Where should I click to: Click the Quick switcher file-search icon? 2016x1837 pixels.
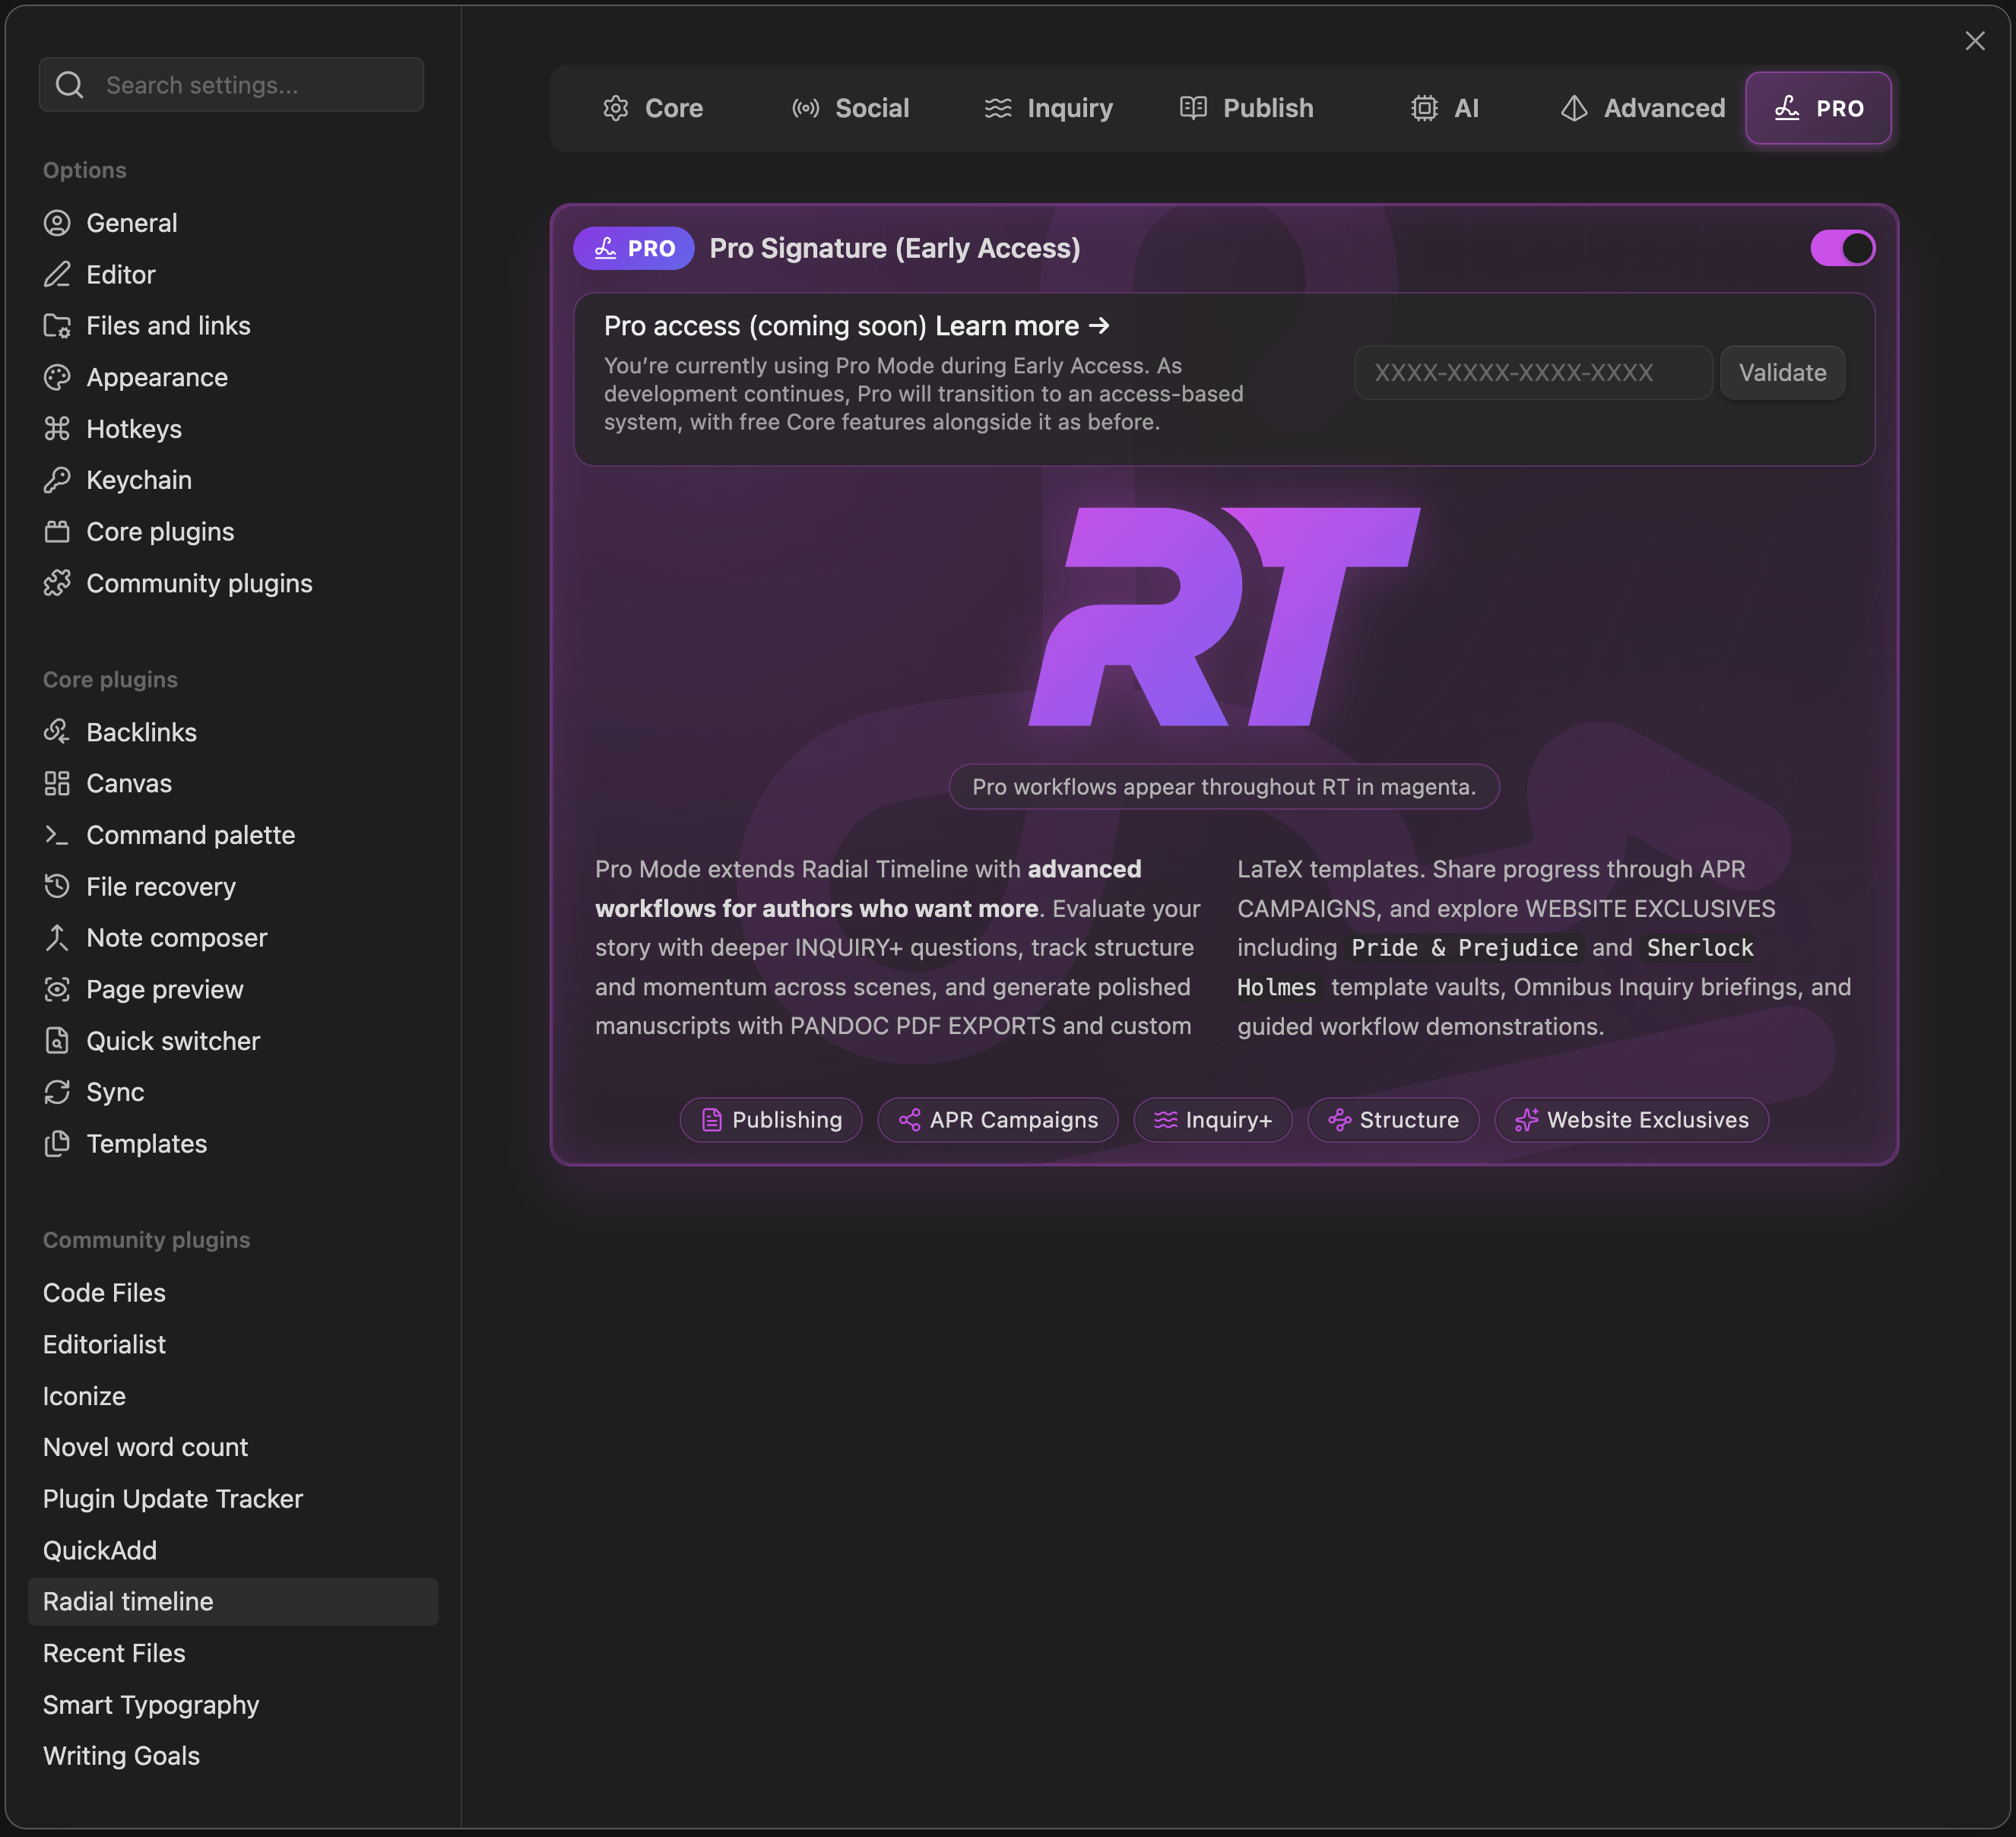click(x=57, y=1041)
